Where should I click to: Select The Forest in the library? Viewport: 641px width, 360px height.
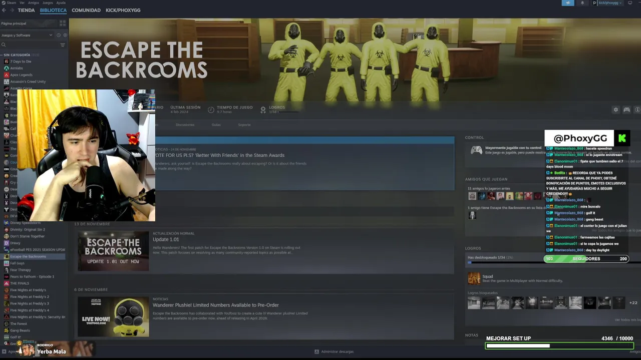pos(19,323)
